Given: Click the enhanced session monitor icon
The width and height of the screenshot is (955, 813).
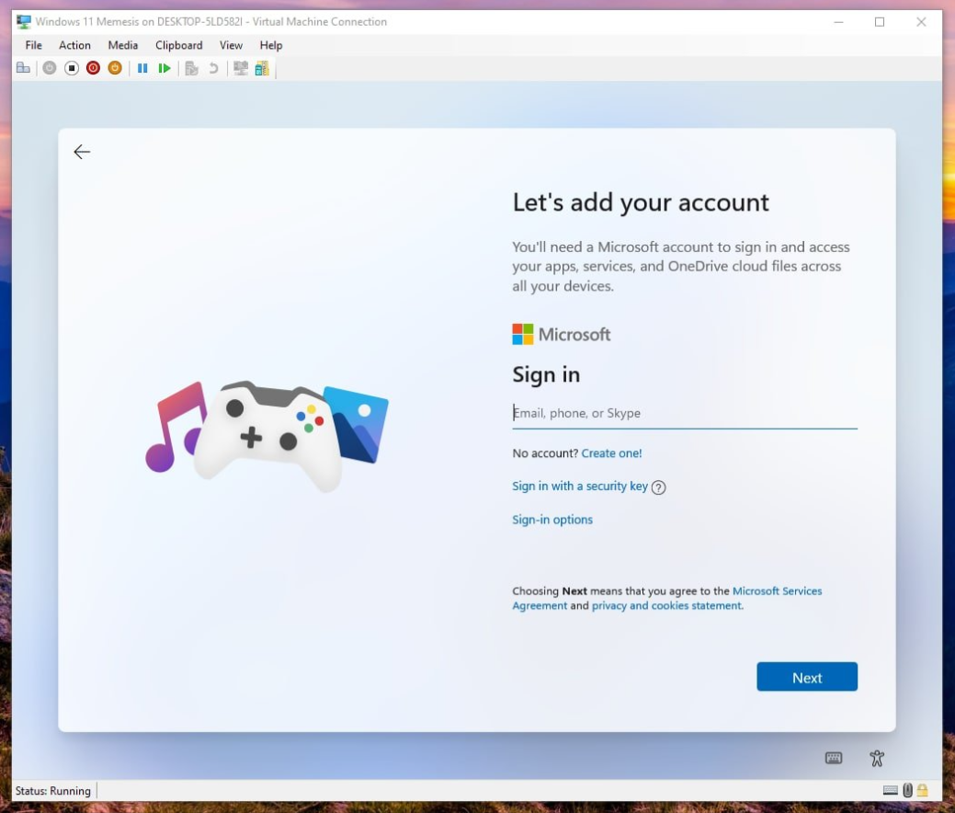Looking at the screenshot, I should click(x=241, y=68).
